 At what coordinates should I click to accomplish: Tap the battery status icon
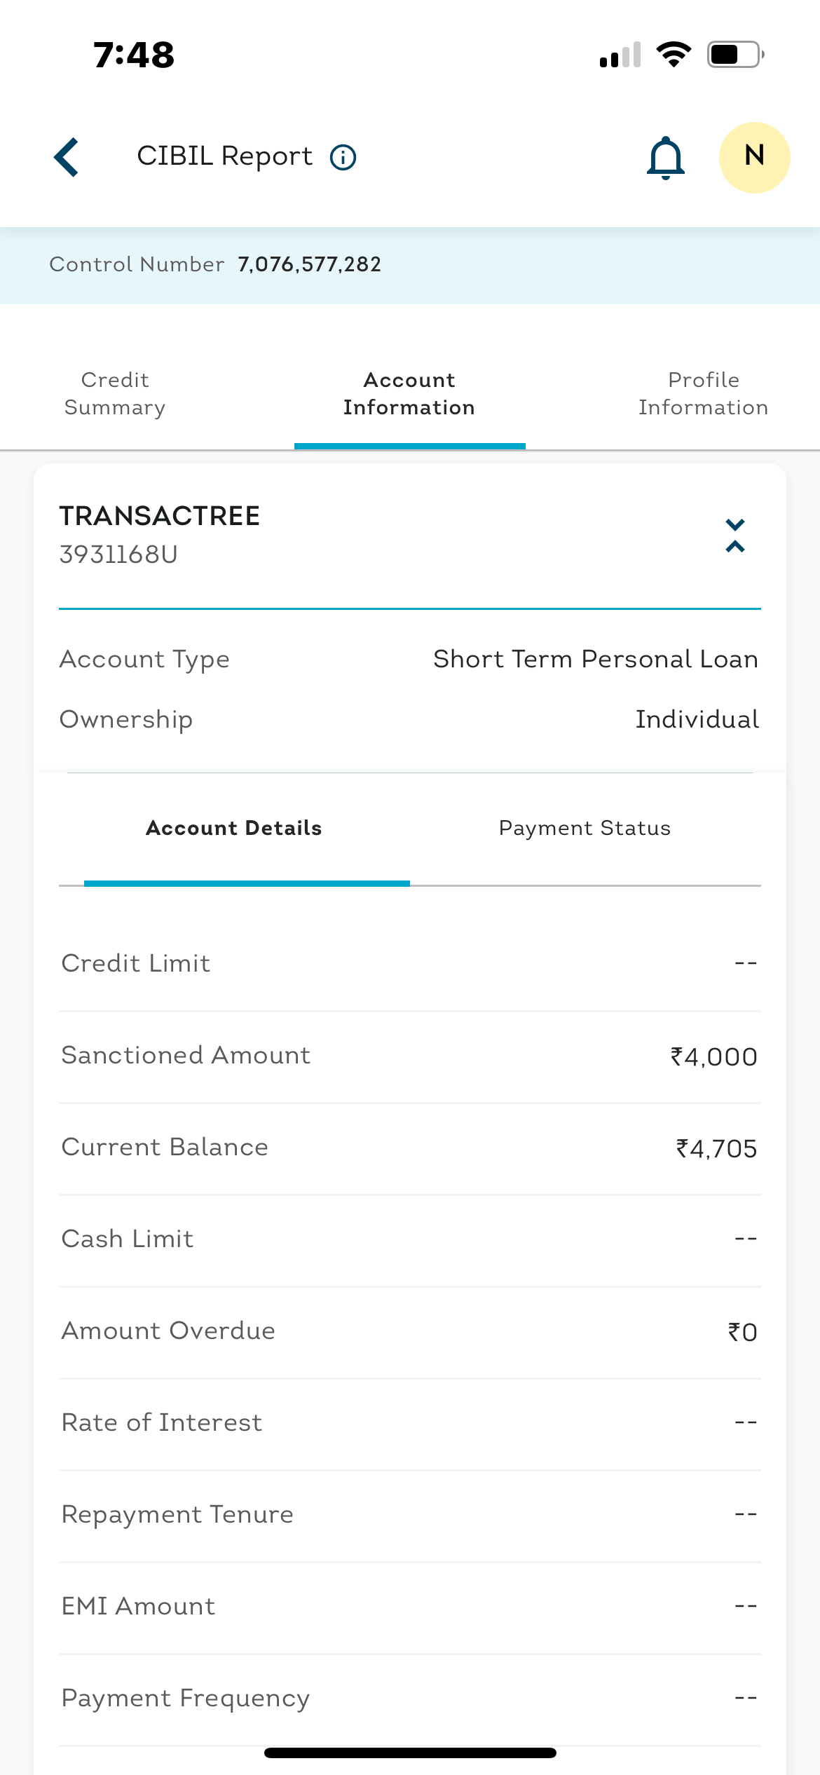[x=735, y=55]
